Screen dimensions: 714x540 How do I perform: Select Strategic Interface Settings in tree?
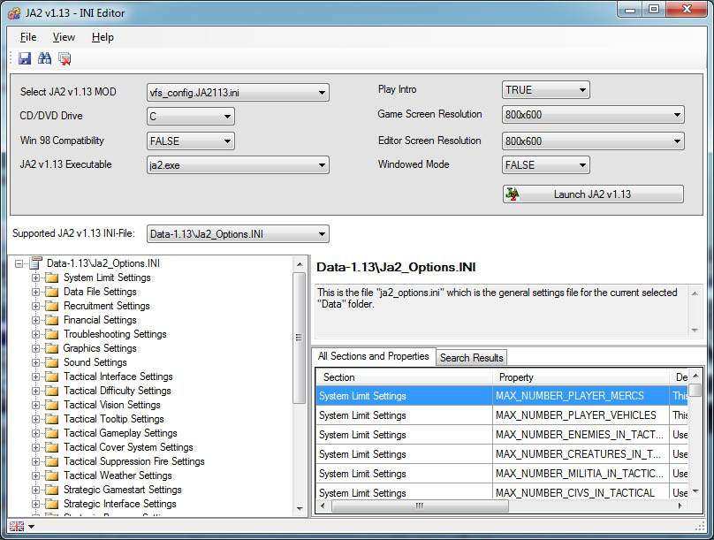pyautogui.click(x=120, y=504)
